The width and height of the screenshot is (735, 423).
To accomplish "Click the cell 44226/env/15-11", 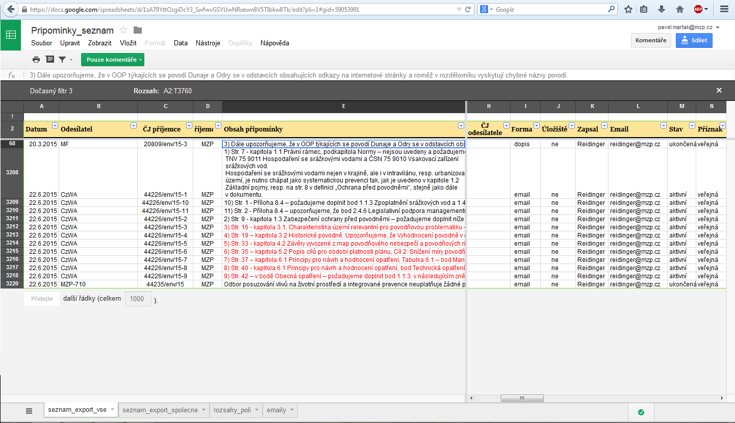I will pos(165,210).
